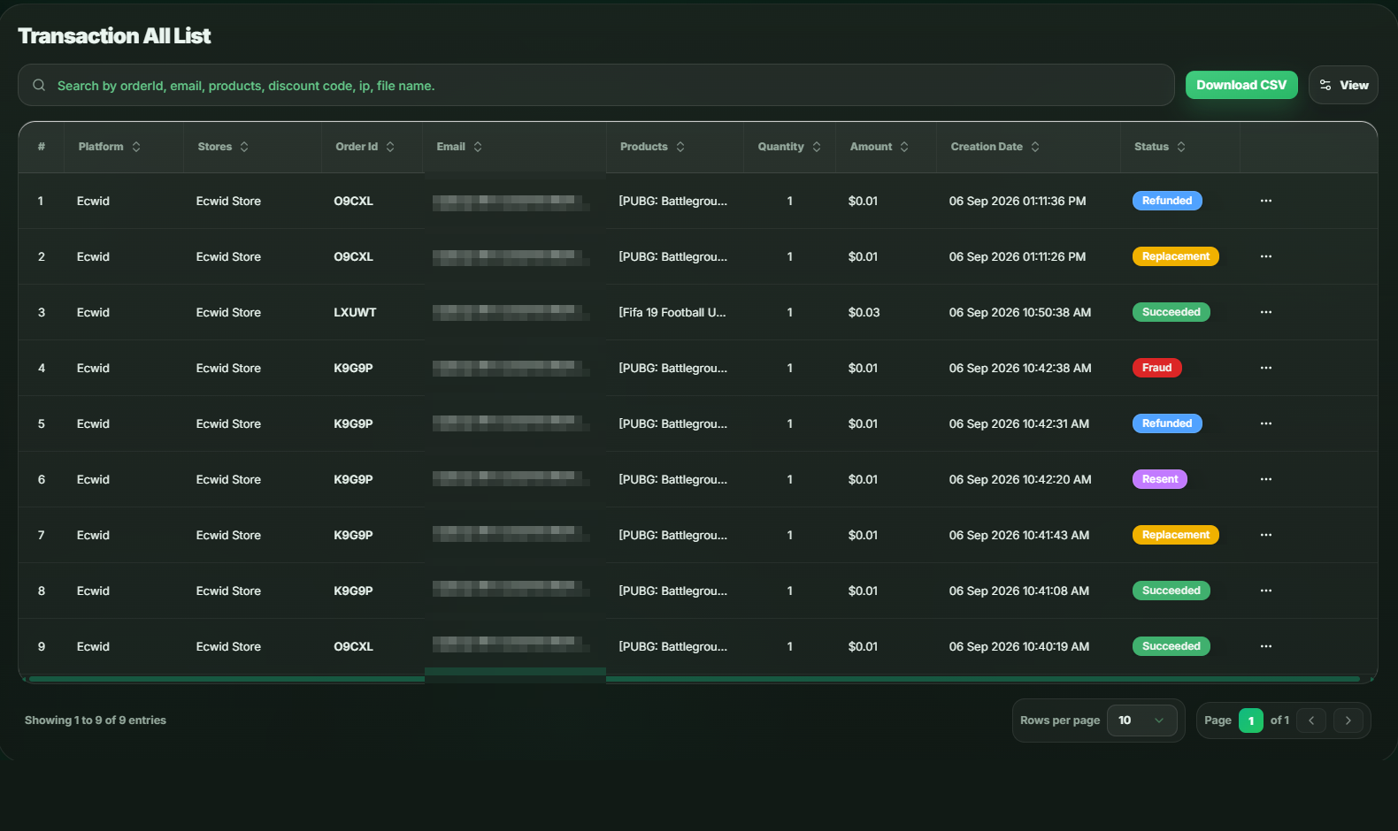Viewport: 1398px width, 831px height.
Task: Open the Rows per page dropdown
Action: [1141, 720]
